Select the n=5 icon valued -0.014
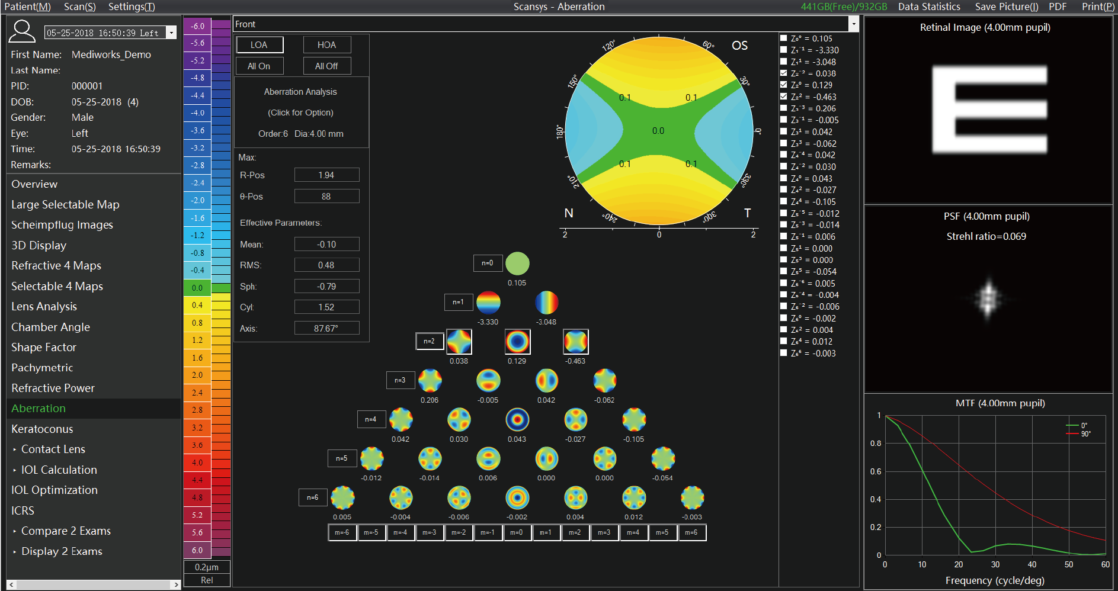This screenshot has height=591, width=1118. point(430,459)
